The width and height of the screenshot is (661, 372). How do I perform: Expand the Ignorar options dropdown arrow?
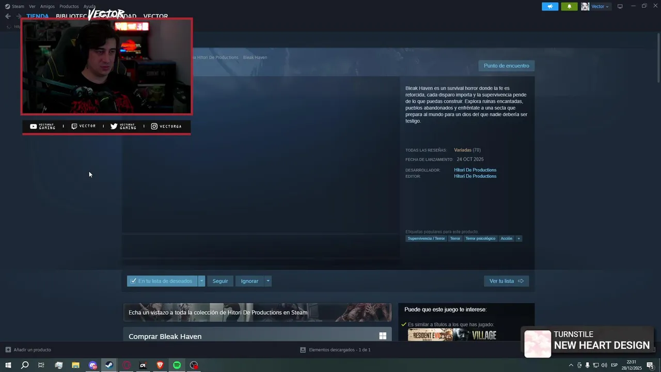pyautogui.click(x=267, y=281)
